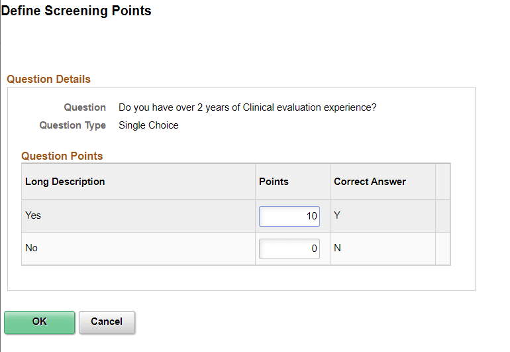Click the Question Points section heading
510x352 pixels.
(x=62, y=156)
